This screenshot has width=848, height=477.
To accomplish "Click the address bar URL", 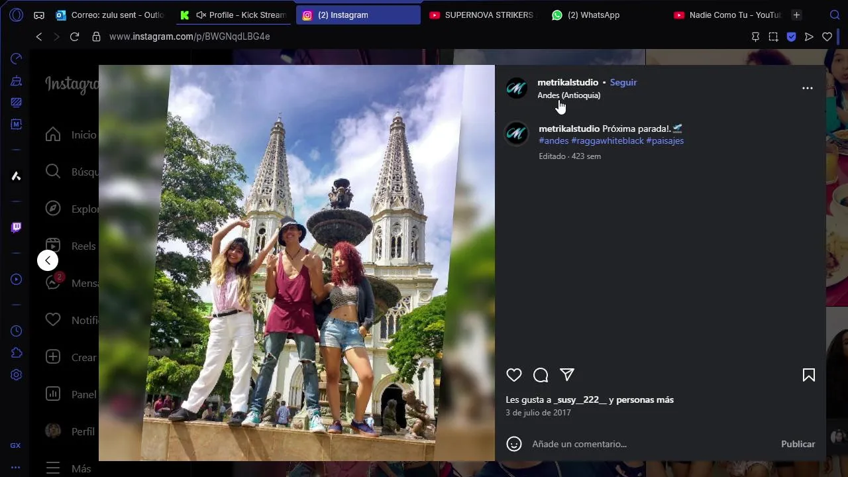I will [189, 37].
